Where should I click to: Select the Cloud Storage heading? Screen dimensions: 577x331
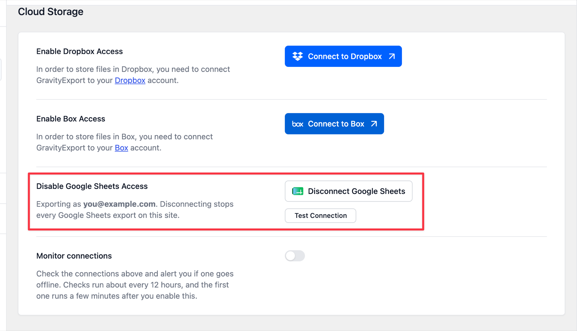tap(50, 12)
